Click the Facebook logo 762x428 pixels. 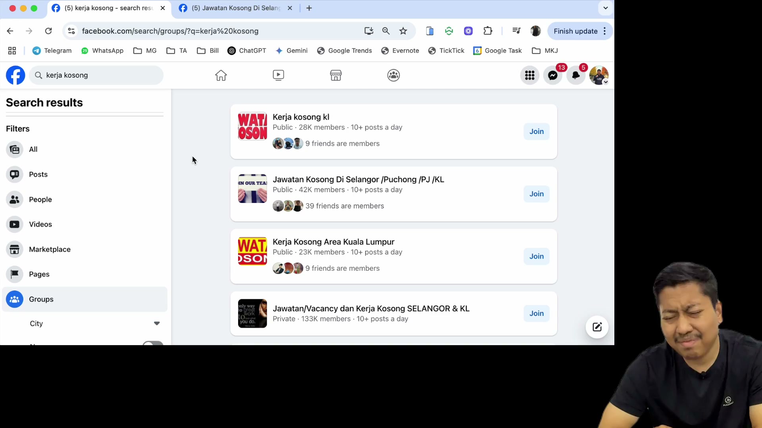click(x=15, y=75)
